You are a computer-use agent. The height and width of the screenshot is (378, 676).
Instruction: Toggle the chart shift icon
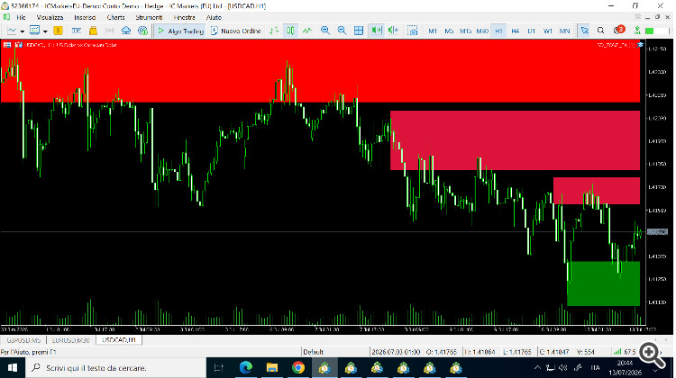393,31
